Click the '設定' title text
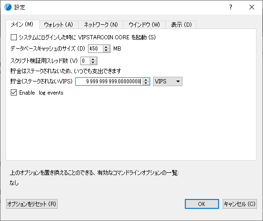The width and height of the screenshot is (263, 221). tap(20, 7)
